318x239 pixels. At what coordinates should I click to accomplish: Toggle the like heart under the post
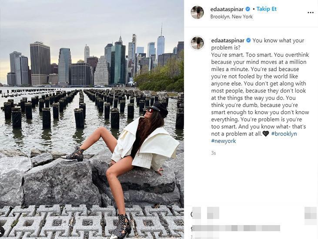point(196,213)
